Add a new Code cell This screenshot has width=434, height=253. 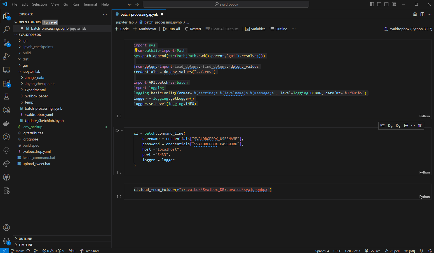click(x=122, y=29)
